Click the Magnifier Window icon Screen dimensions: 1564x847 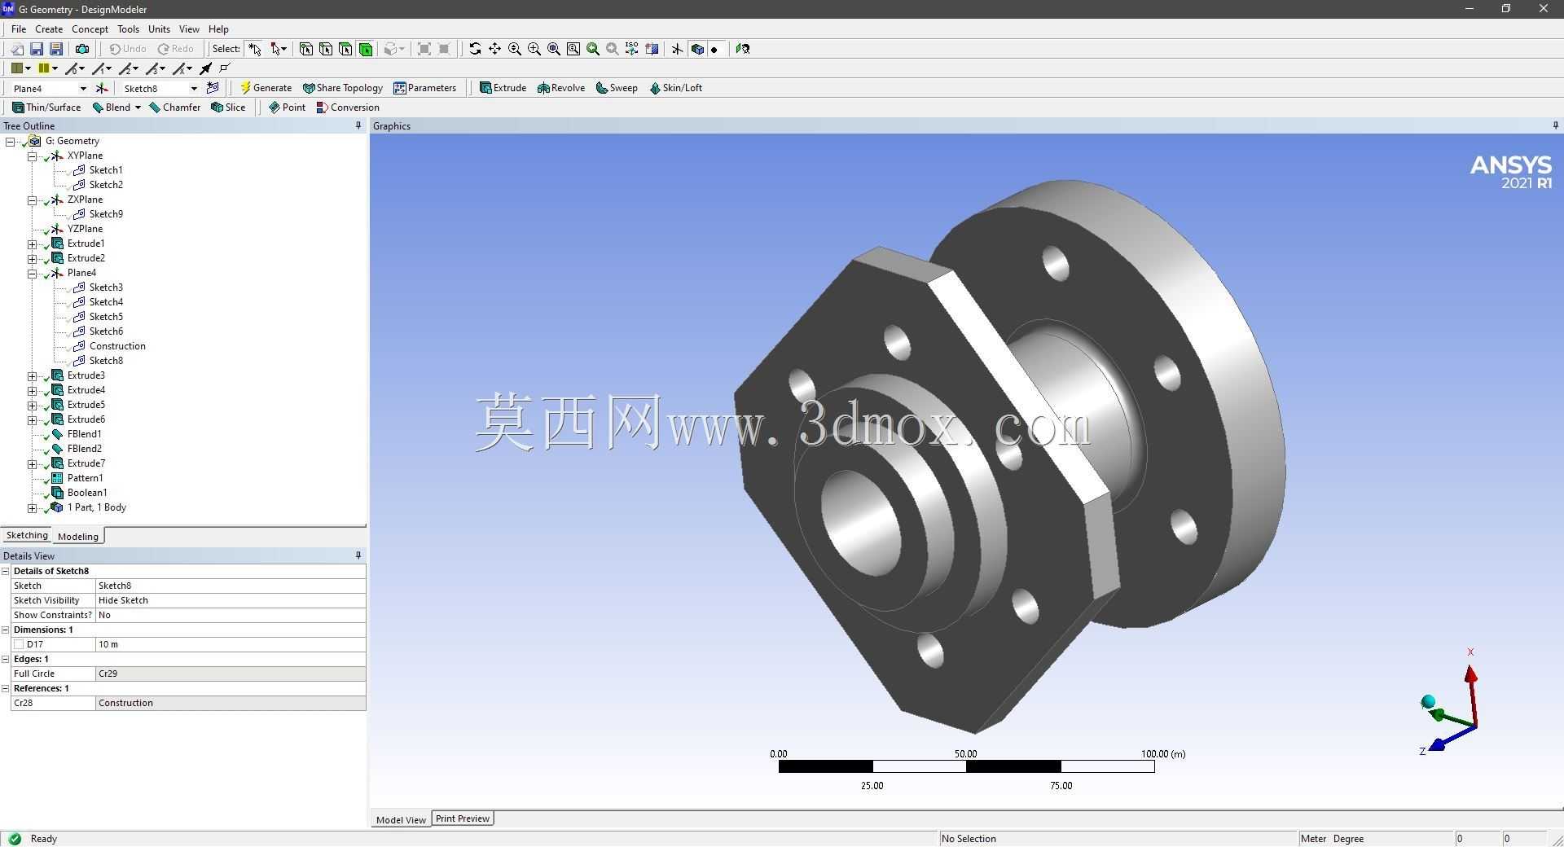(x=573, y=49)
